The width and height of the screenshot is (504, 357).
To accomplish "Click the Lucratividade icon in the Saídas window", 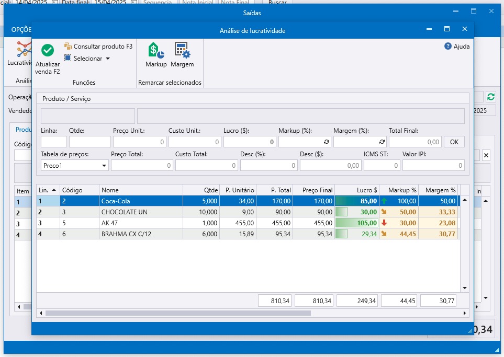I will [x=23, y=49].
